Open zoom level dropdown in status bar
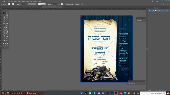 [x=6, y=91]
